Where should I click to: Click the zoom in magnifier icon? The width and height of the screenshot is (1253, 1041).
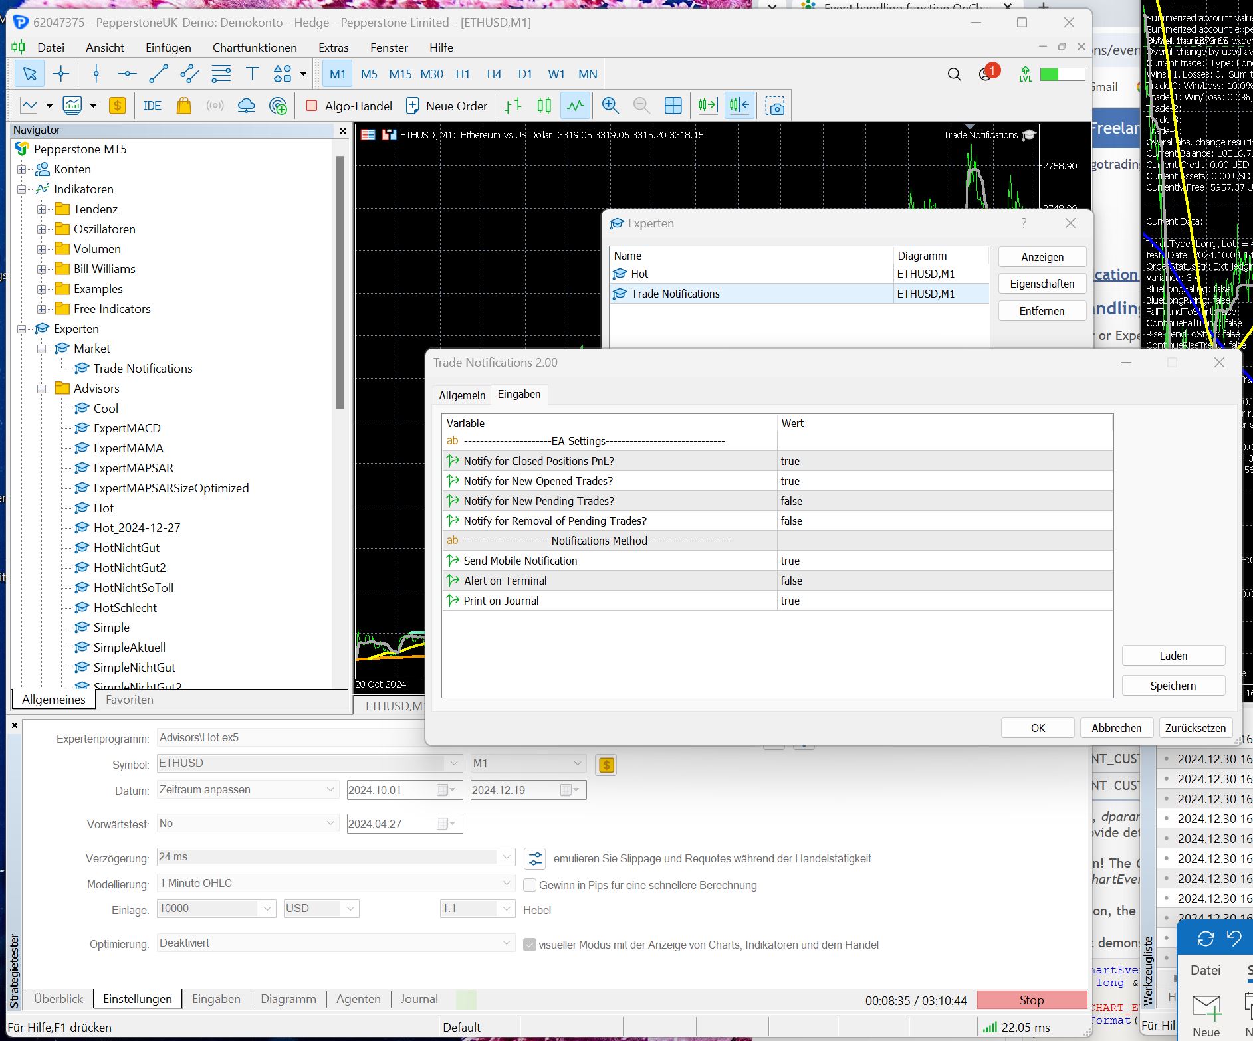(x=610, y=106)
